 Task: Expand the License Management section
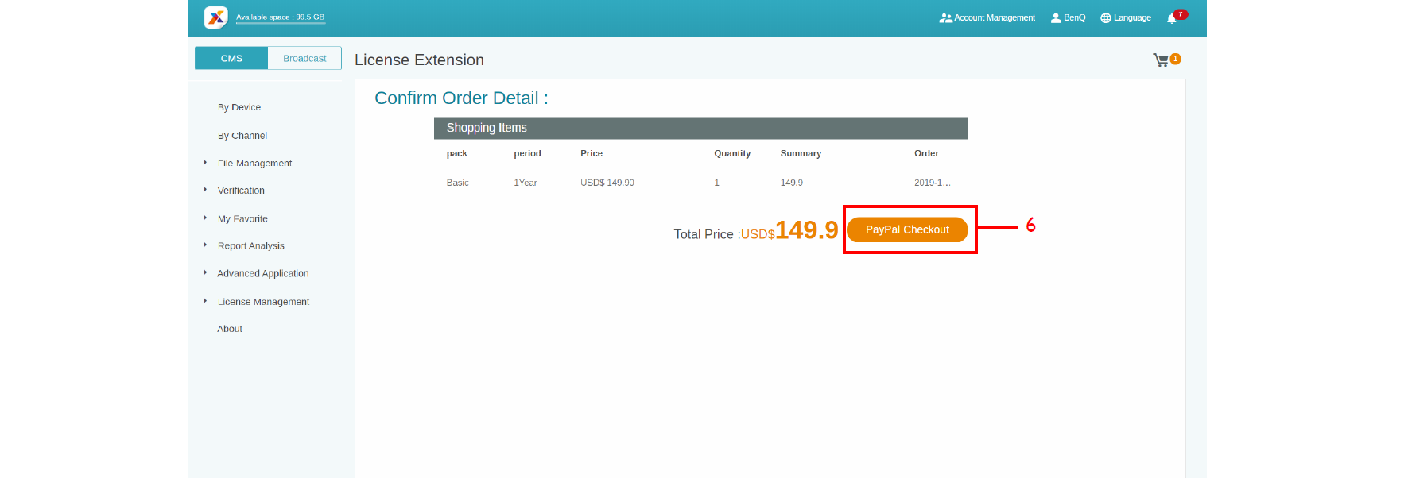pos(263,302)
